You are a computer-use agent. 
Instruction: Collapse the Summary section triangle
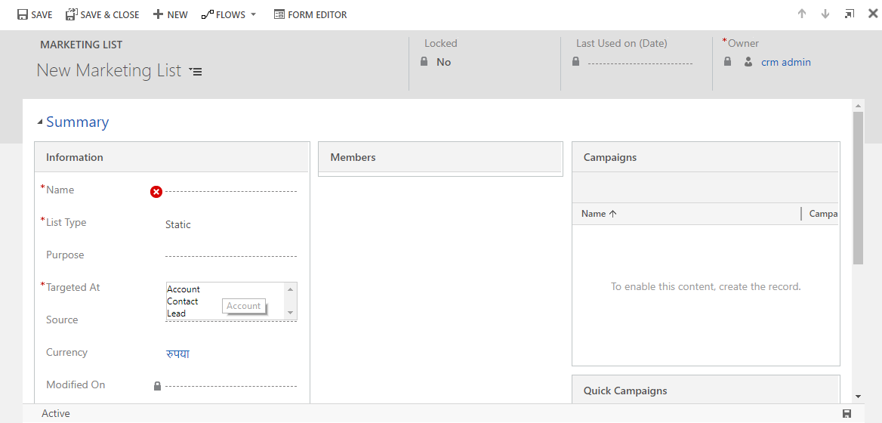(x=39, y=122)
